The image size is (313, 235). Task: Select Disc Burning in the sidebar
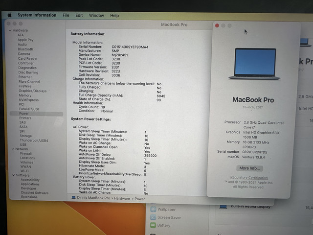click(28, 72)
